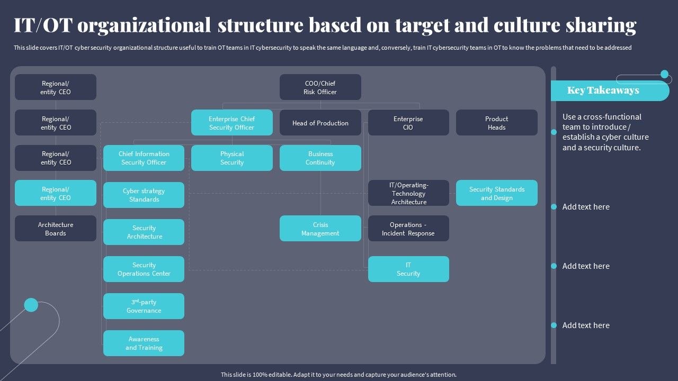Click the Product Heads box
The width and height of the screenshot is (678, 381).
click(x=497, y=123)
